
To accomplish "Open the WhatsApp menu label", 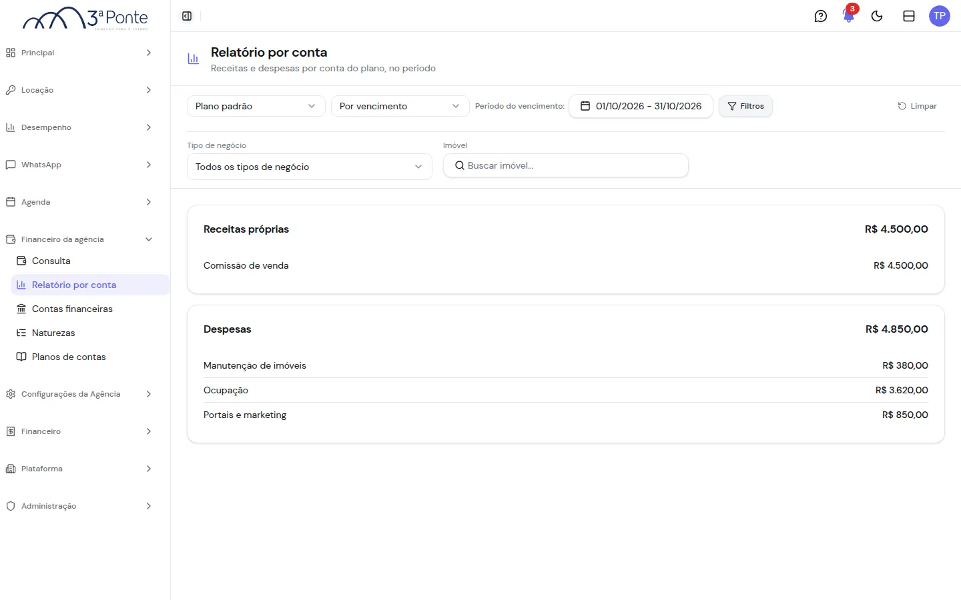I will [x=41, y=165].
